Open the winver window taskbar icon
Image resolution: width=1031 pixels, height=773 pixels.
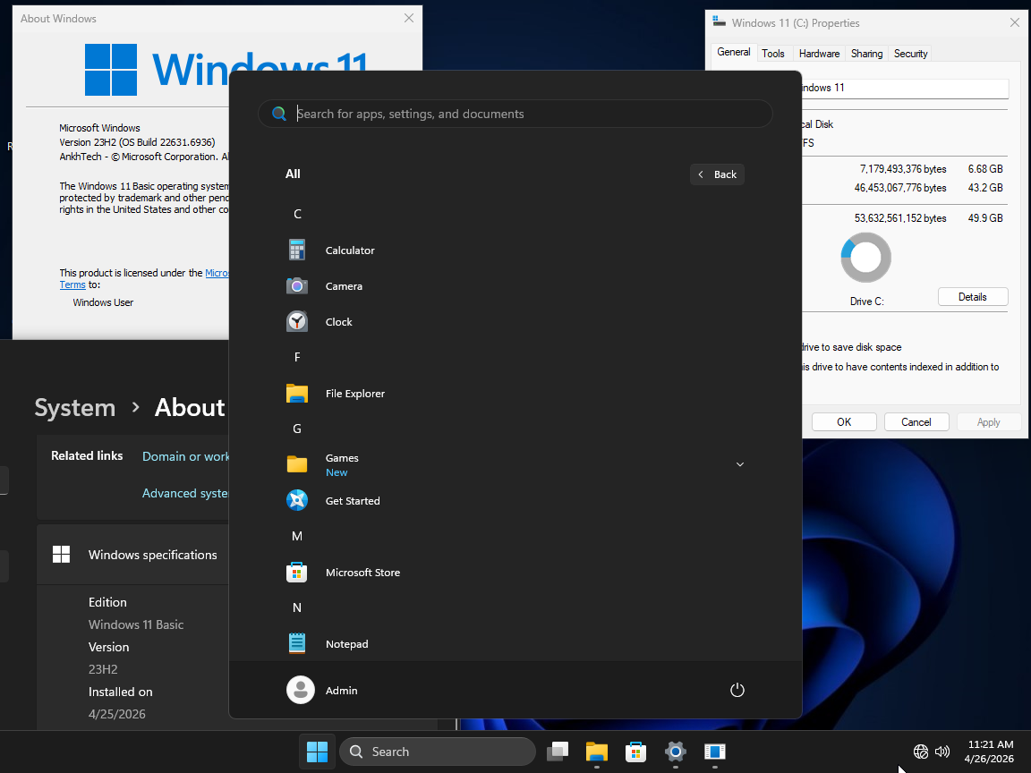(715, 752)
